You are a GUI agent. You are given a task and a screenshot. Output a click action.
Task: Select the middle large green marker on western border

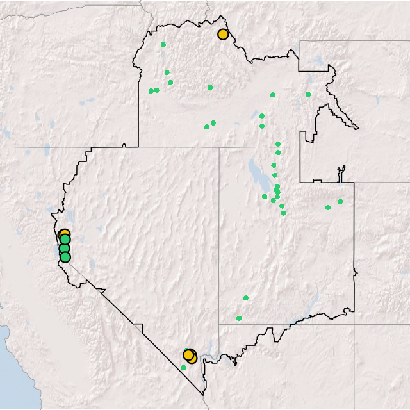pos(64,248)
